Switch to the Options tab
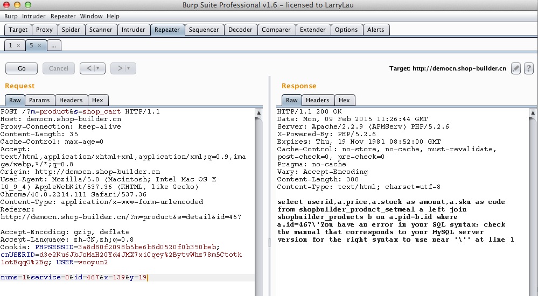This screenshot has height=296, width=538. pos(346,30)
